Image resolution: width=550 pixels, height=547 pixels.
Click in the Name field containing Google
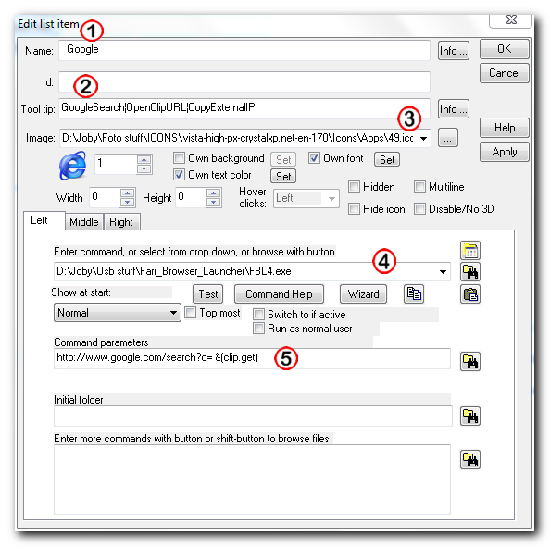244,50
